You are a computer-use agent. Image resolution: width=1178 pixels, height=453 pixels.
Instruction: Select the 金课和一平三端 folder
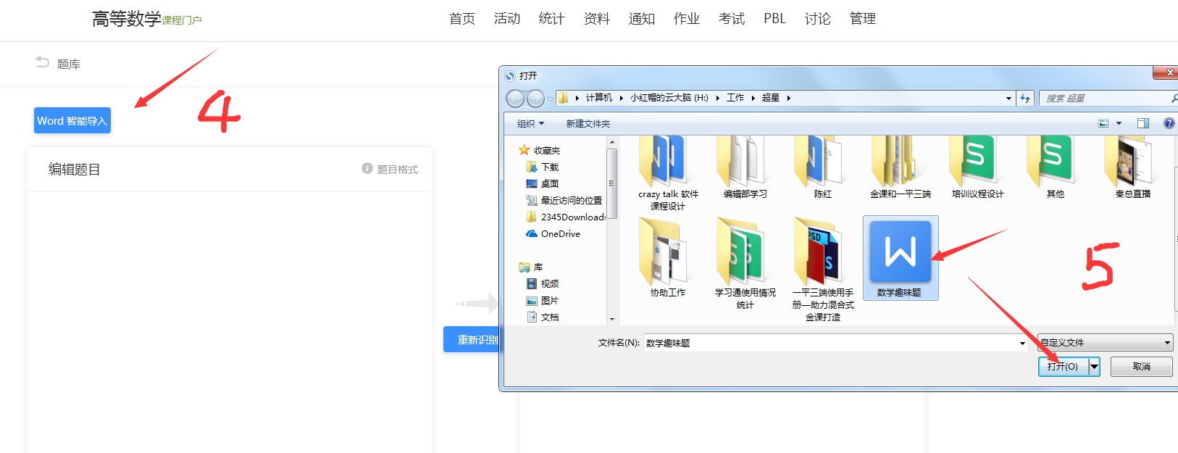click(900, 167)
